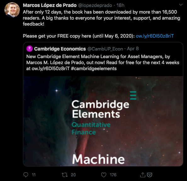Screen dimensions: 187x181
Task: Click the reply speech bubble icon
Action: click(x=25, y=175)
